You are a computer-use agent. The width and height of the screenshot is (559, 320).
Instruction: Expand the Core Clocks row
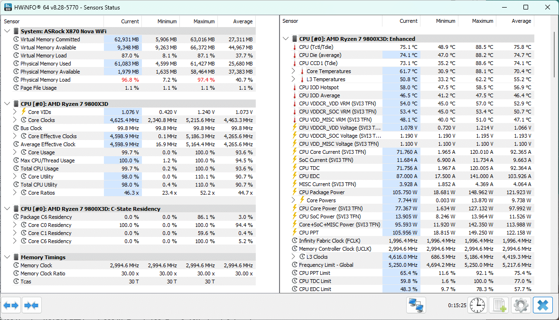click(x=15, y=120)
